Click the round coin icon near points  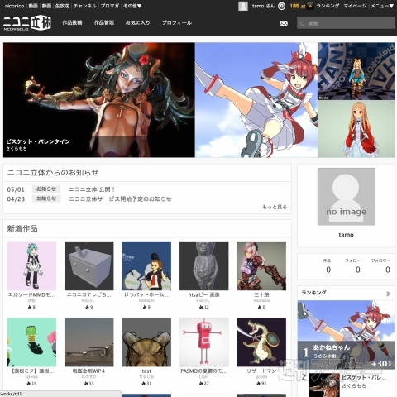pyautogui.click(x=281, y=6)
